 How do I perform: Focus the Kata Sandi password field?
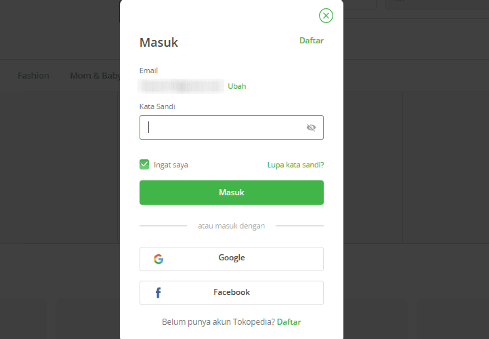click(232, 127)
